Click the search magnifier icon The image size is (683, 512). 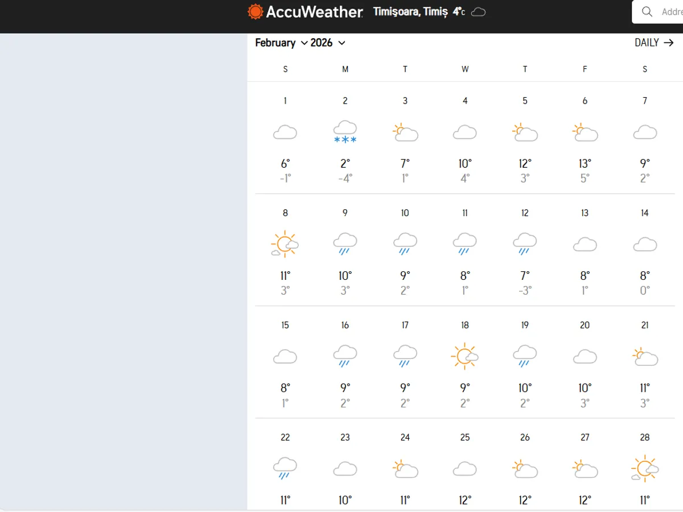[x=647, y=11]
